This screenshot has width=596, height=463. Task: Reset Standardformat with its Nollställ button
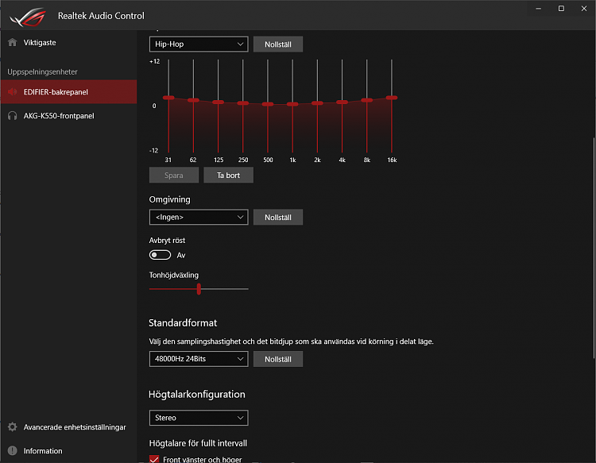[x=278, y=359]
